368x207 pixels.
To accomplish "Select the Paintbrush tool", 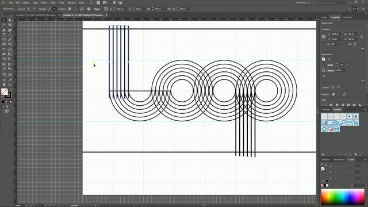I will 10,40.
